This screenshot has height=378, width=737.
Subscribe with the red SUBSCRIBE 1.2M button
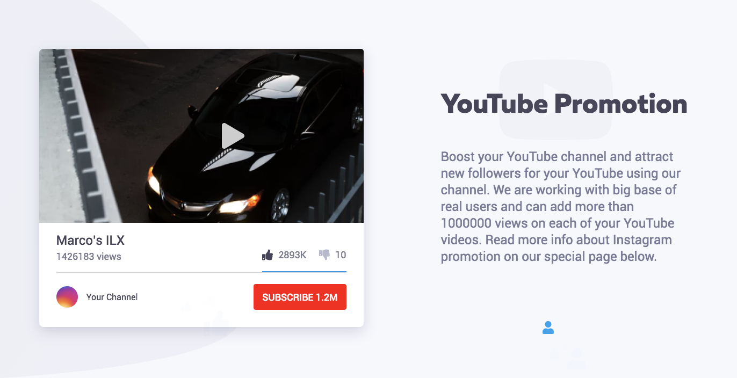click(300, 297)
